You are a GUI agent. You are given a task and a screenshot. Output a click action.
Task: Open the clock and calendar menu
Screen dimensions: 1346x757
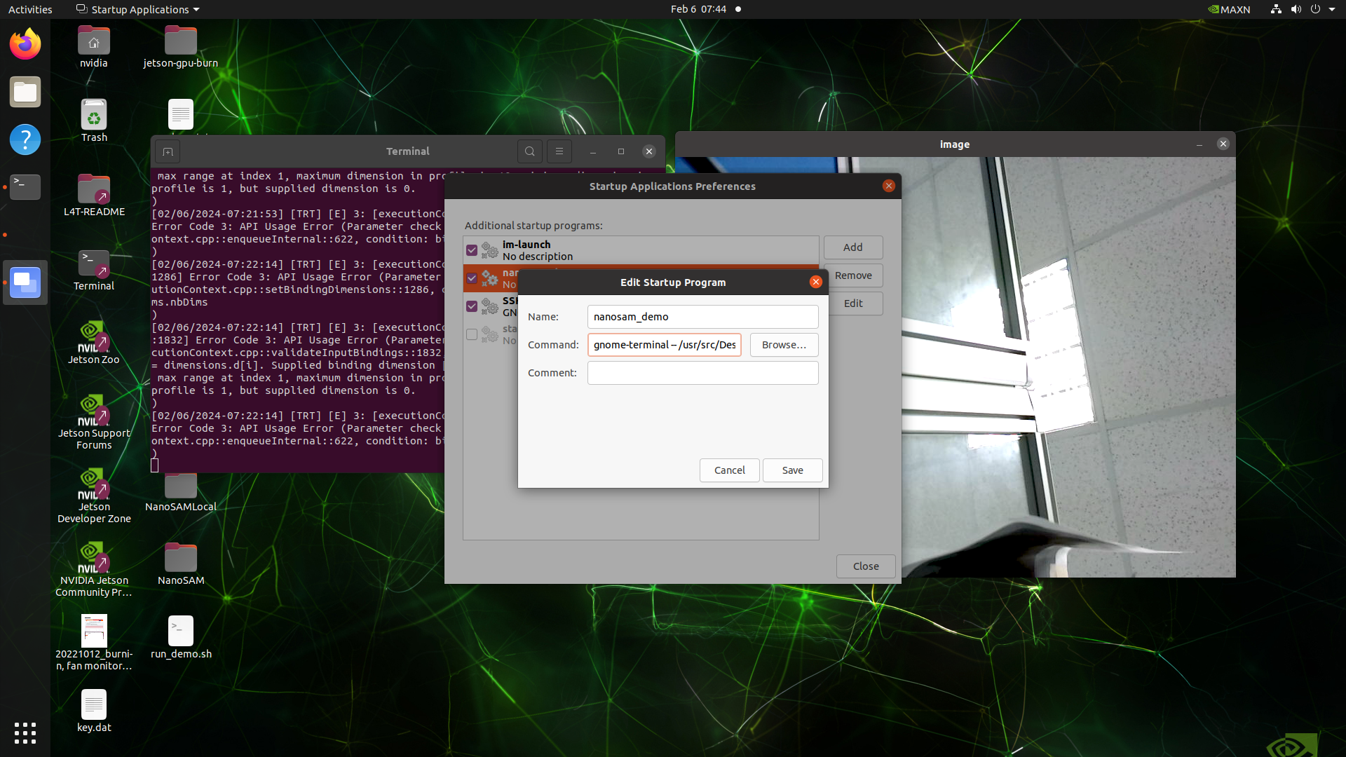698,9
